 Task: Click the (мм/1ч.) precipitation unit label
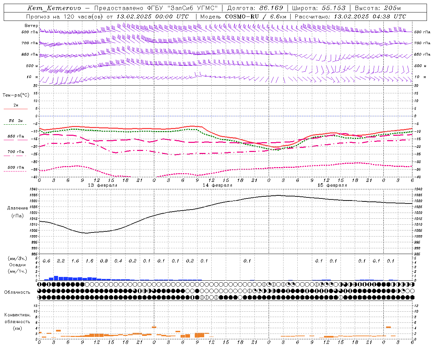pos(18,271)
